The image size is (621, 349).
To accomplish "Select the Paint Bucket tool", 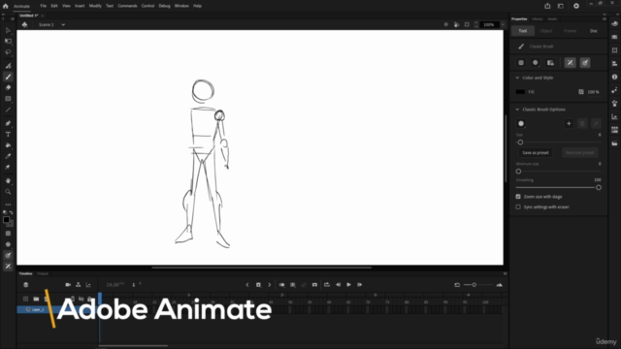I will click(8, 145).
